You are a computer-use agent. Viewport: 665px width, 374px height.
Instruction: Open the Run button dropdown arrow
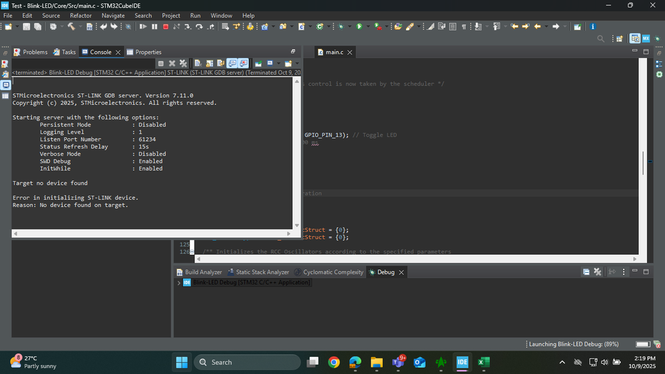tap(367, 27)
